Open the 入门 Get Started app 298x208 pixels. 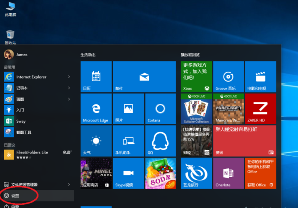[x=38, y=110]
